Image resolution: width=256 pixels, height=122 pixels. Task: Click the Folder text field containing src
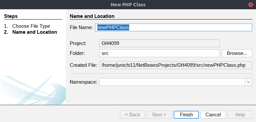159,53
